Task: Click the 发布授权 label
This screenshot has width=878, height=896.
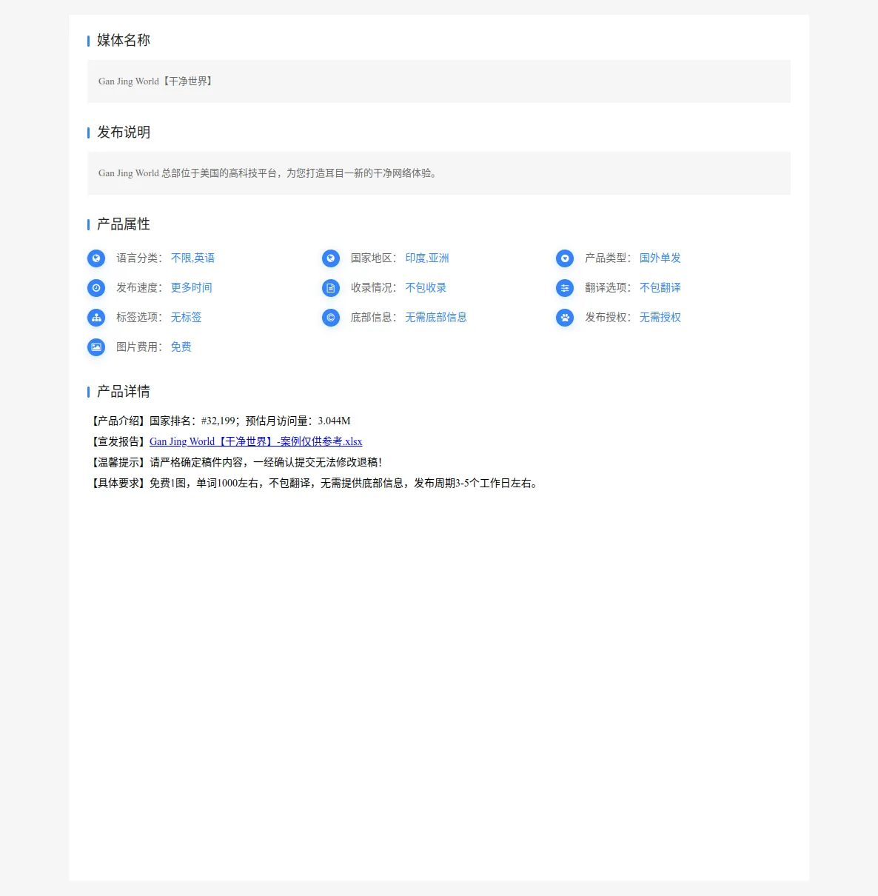Action: pyautogui.click(x=608, y=318)
